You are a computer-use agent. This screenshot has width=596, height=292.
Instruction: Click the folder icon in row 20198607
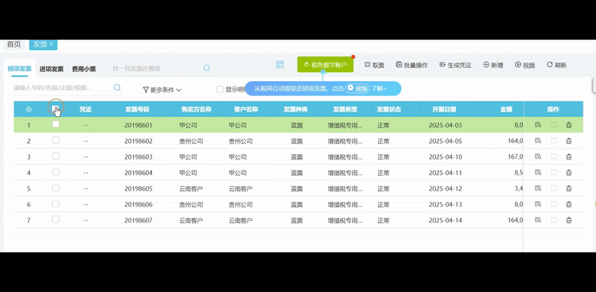[554, 220]
